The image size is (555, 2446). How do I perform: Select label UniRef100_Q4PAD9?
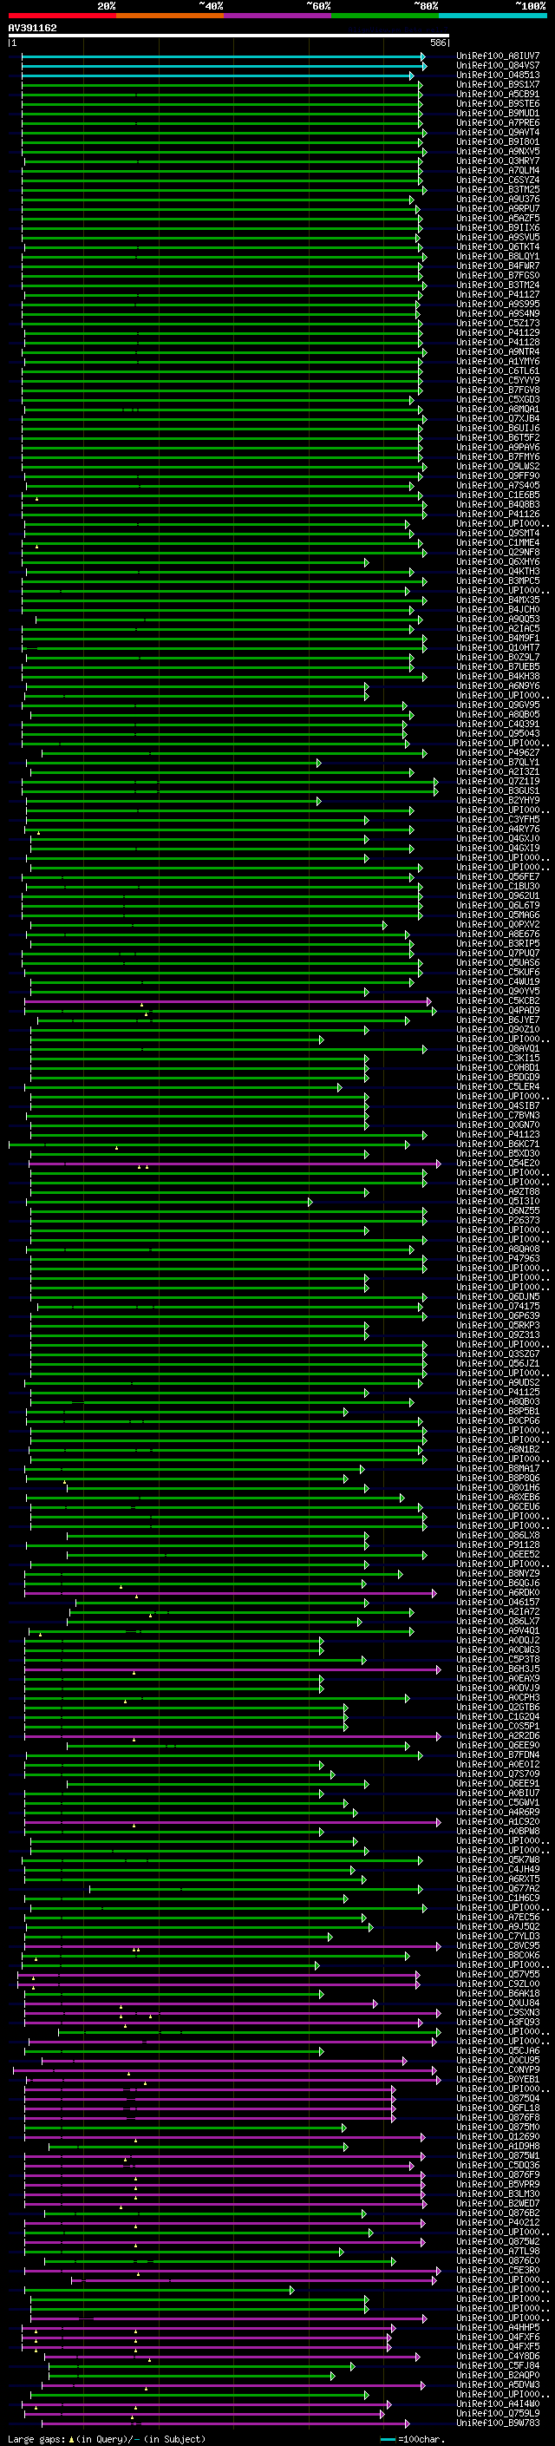tap(497, 1010)
